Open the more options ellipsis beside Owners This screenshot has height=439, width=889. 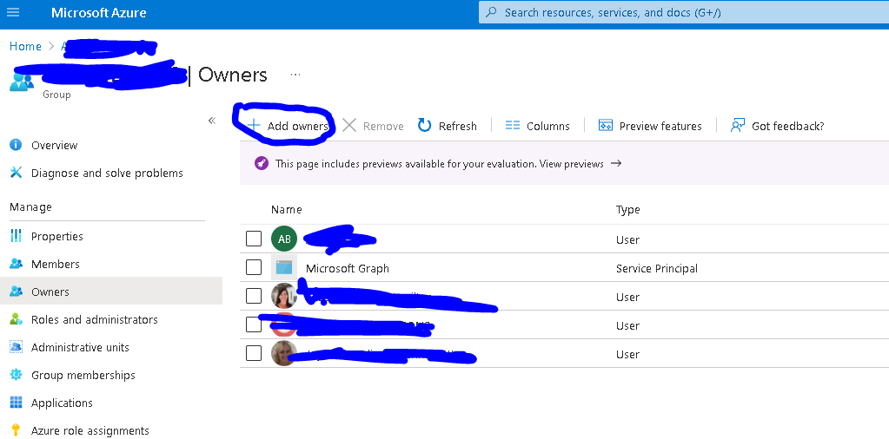point(295,75)
